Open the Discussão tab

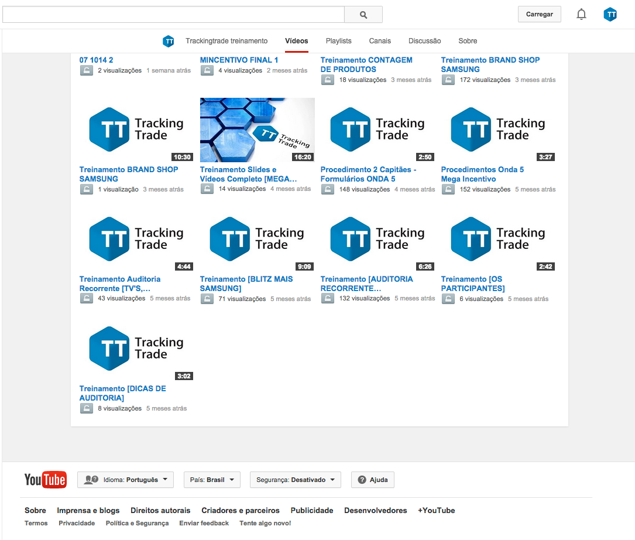pos(424,41)
